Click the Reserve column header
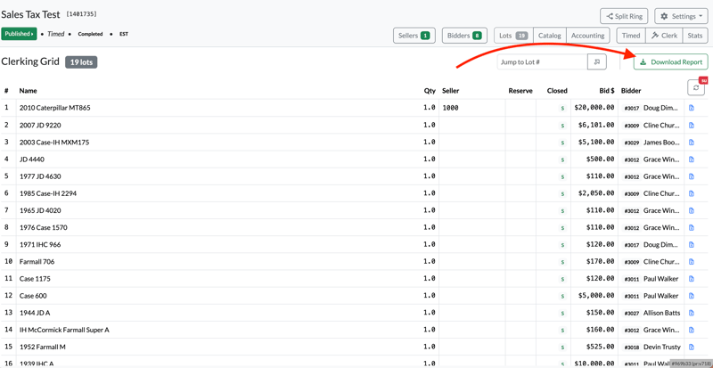This screenshot has width=713, height=368. tap(520, 91)
